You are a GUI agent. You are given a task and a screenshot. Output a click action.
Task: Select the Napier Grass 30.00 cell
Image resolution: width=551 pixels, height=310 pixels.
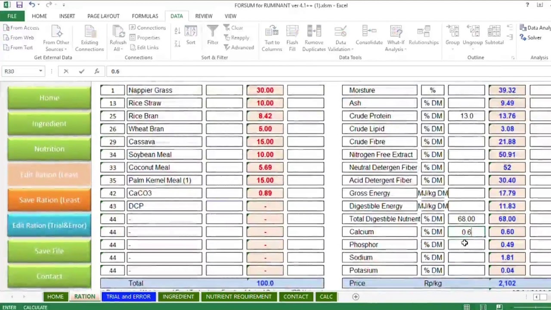(x=265, y=90)
